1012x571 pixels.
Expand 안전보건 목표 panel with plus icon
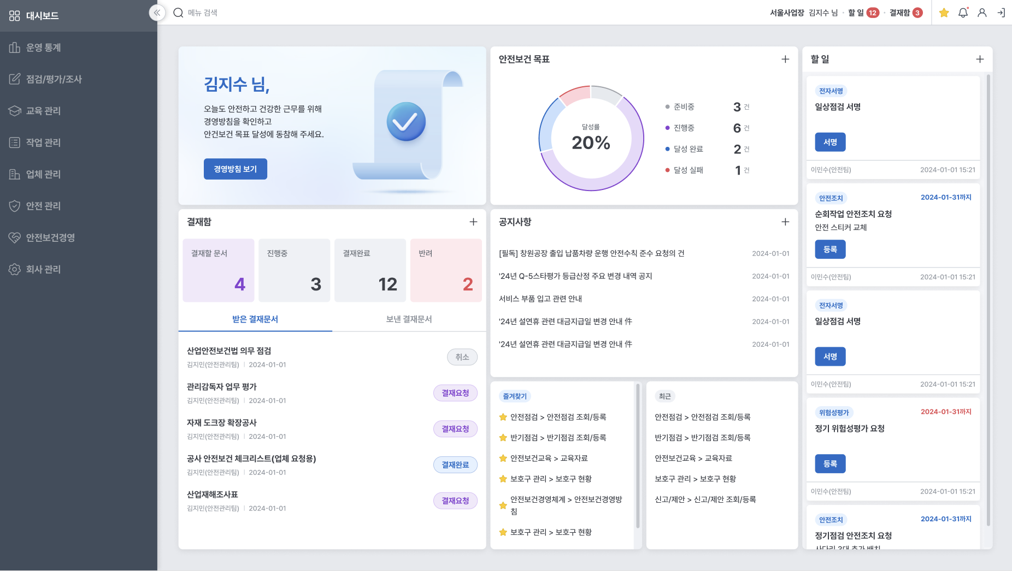(785, 59)
